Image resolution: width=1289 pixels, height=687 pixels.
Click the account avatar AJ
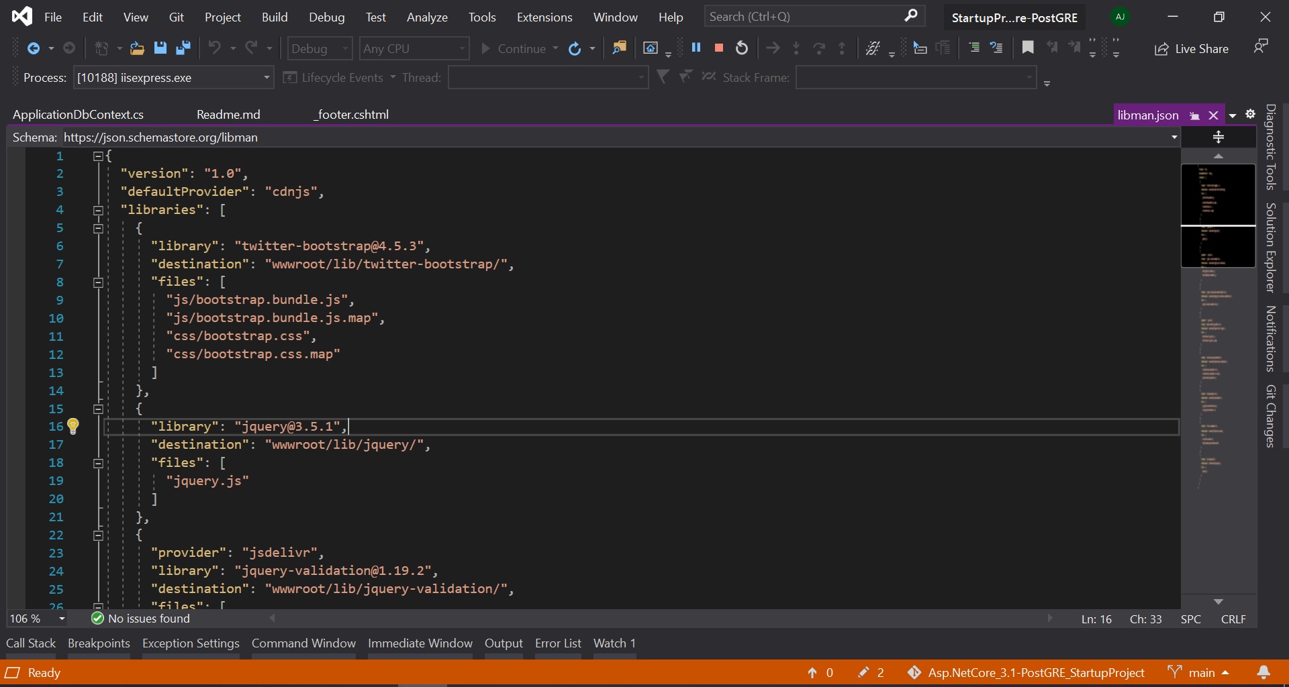[1120, 17]
